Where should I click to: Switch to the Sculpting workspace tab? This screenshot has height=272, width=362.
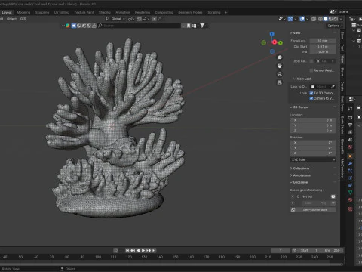pos(42,12)
